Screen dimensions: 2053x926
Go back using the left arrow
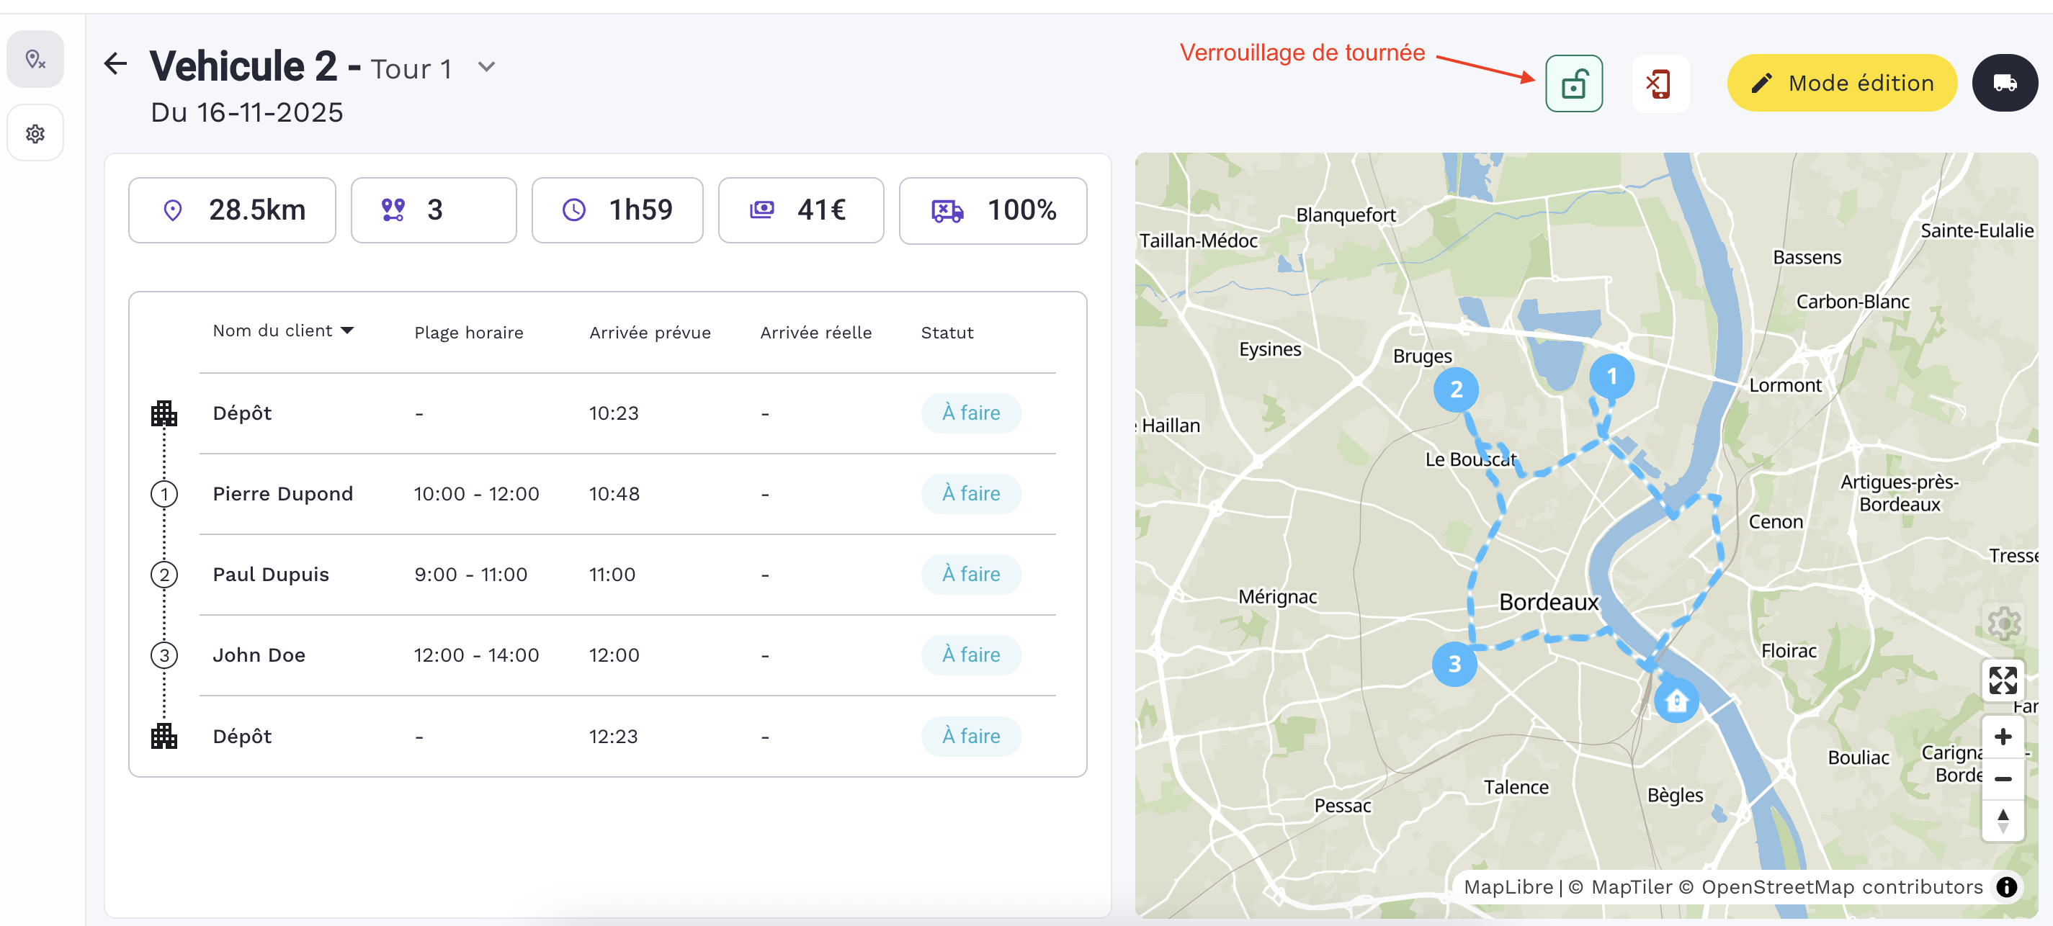(x=115, y=64)
